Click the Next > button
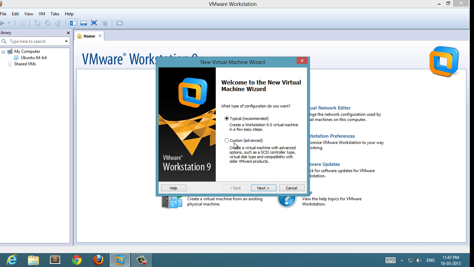Image resolution: width=474 pixels, height=267 pixels. [x=263, y=188]
